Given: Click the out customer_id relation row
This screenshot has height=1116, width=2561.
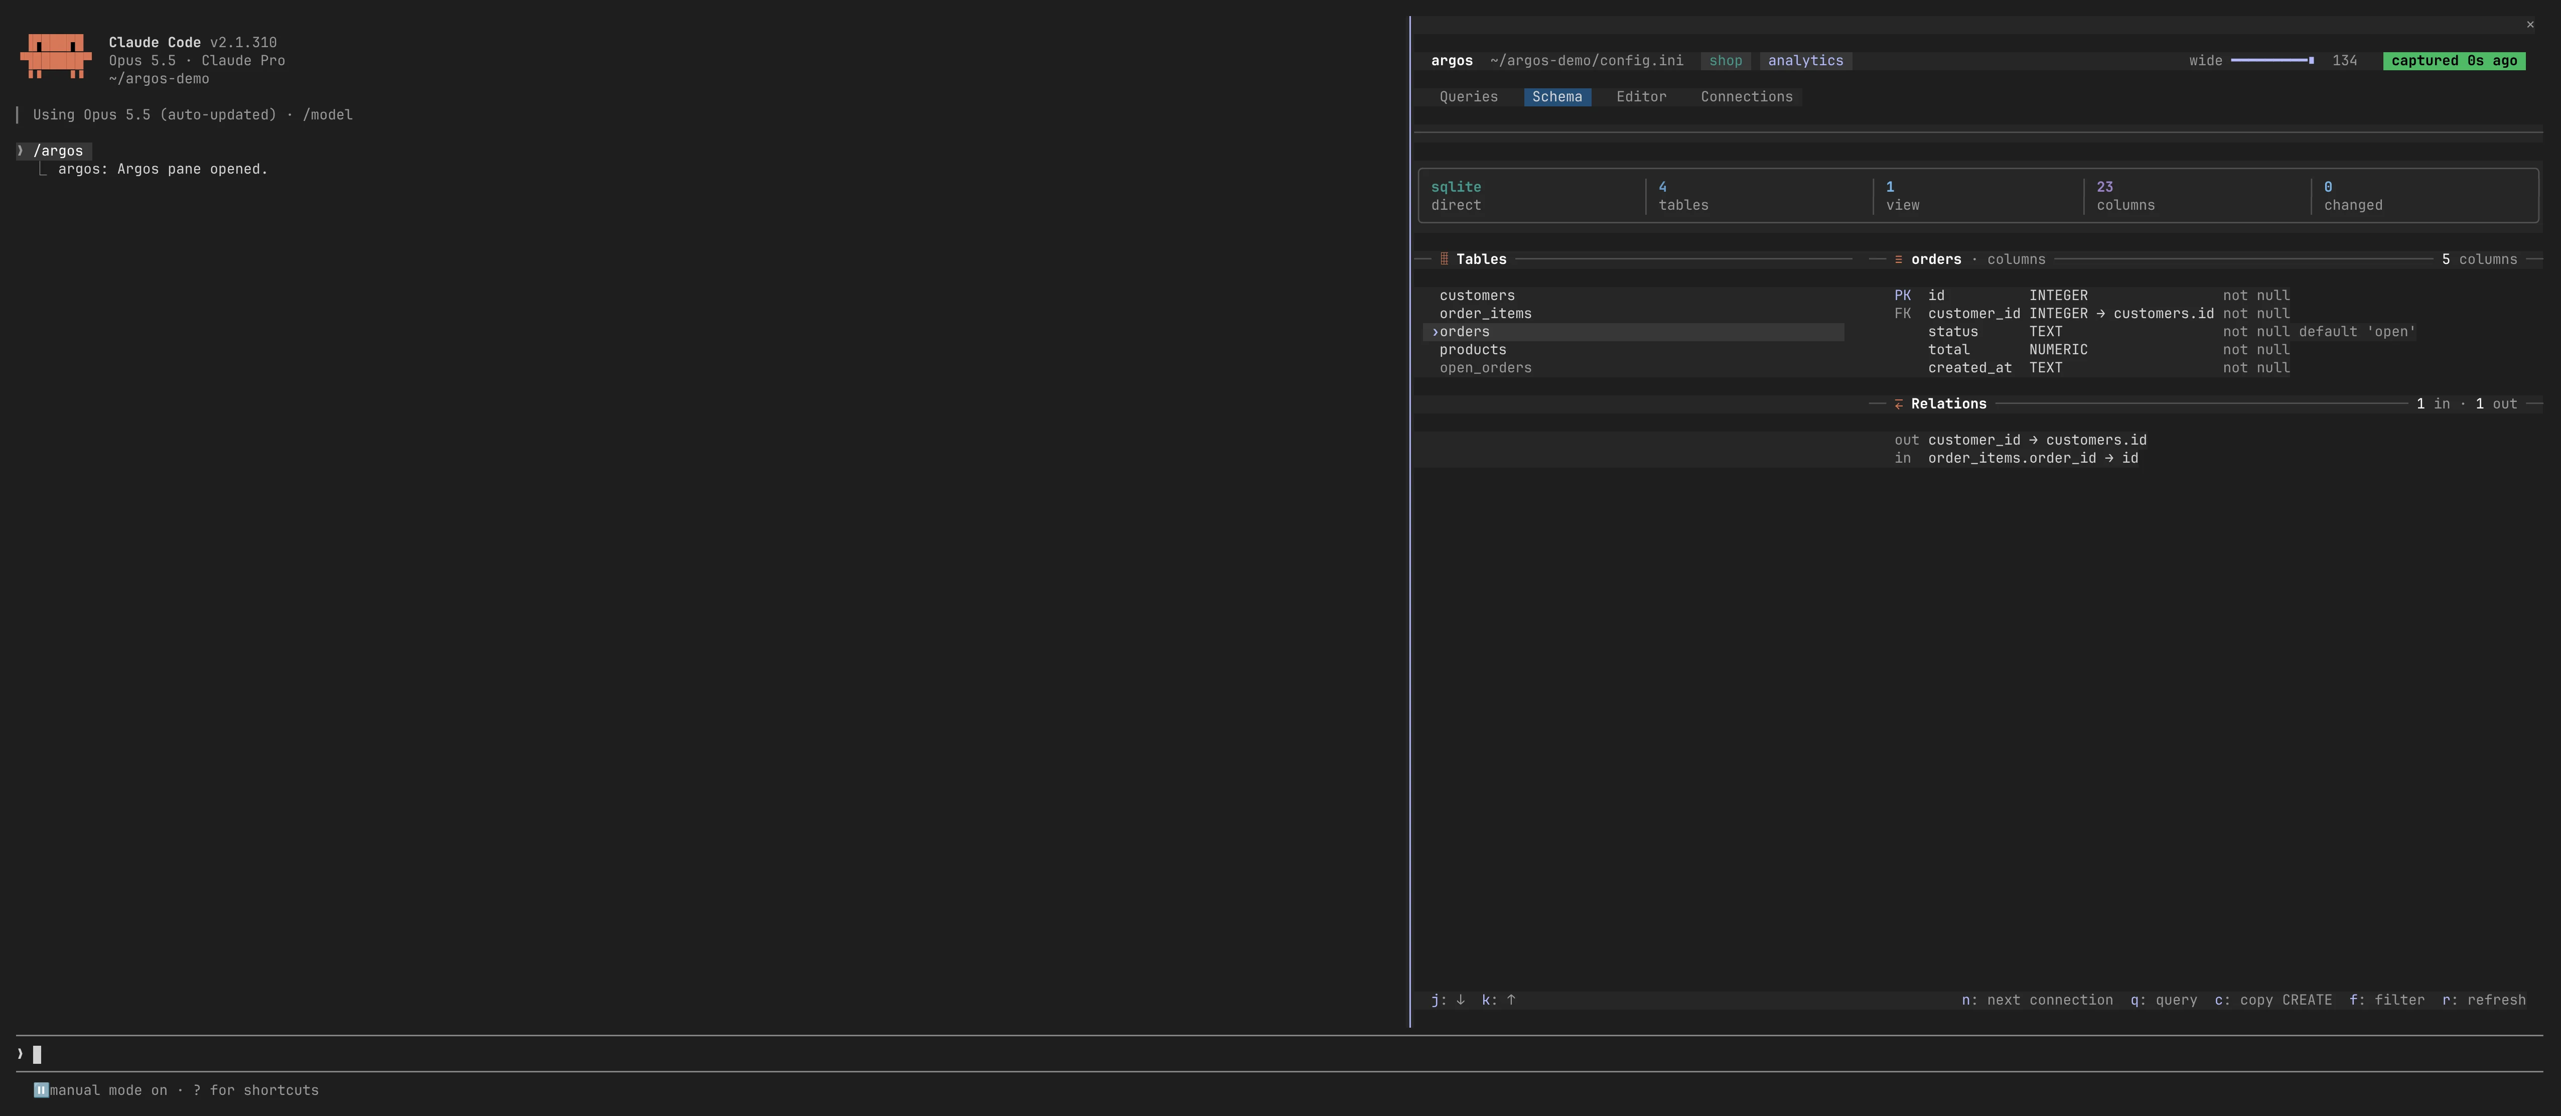Looking at the screenshot, I should point(2020,440).
